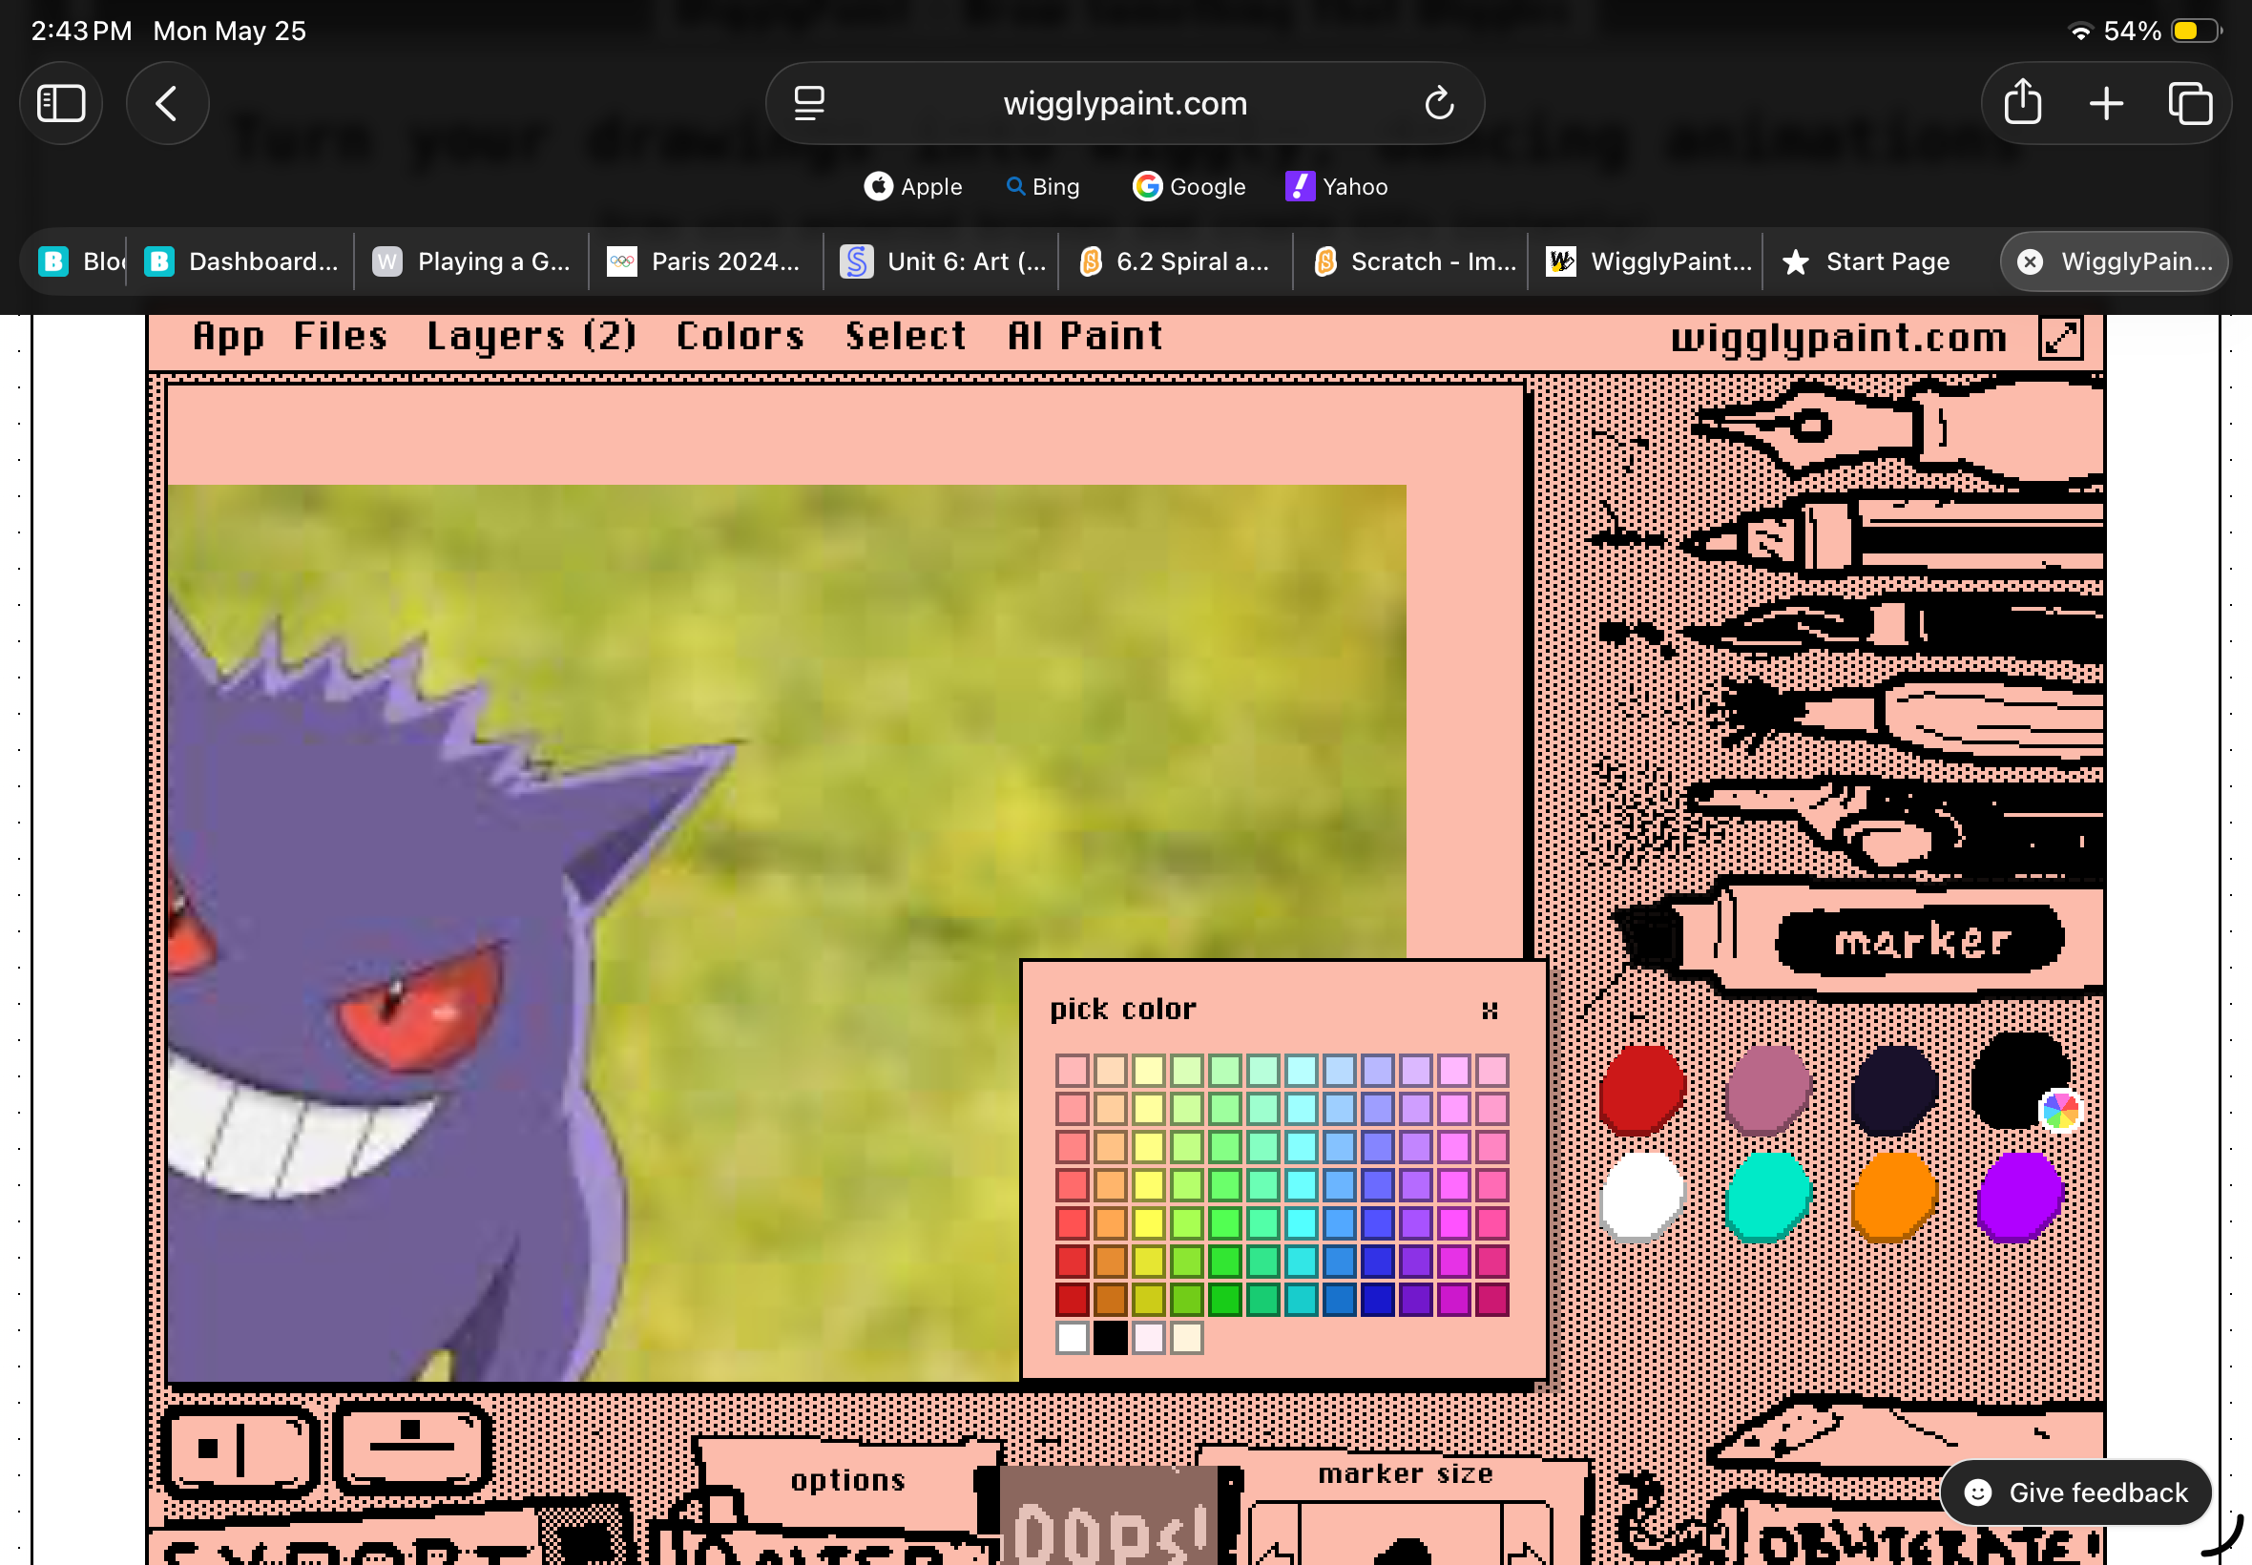The height and width of the screenshot is (1565, 2252).
Task: Open the Layers (2) menu
Action: click(x=532, y=337)
